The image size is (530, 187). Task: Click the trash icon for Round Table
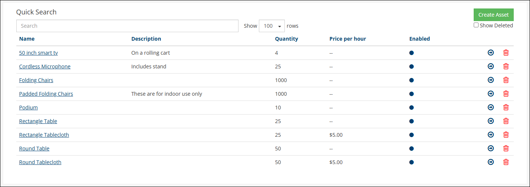click(506, 149)
